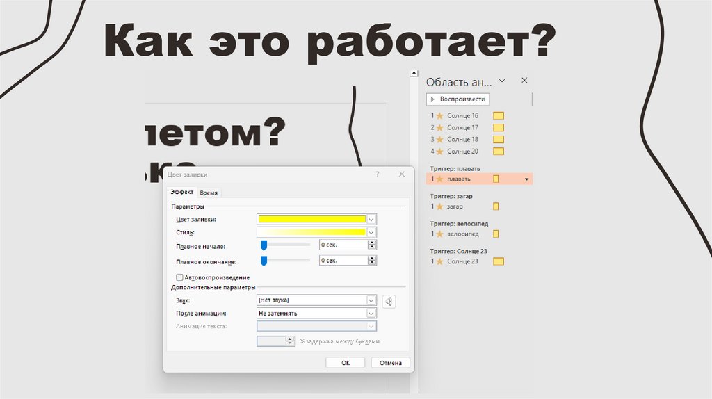The image size is (712, 399).
Task: Select the загар animation row
Action: (x=479, y=206)
